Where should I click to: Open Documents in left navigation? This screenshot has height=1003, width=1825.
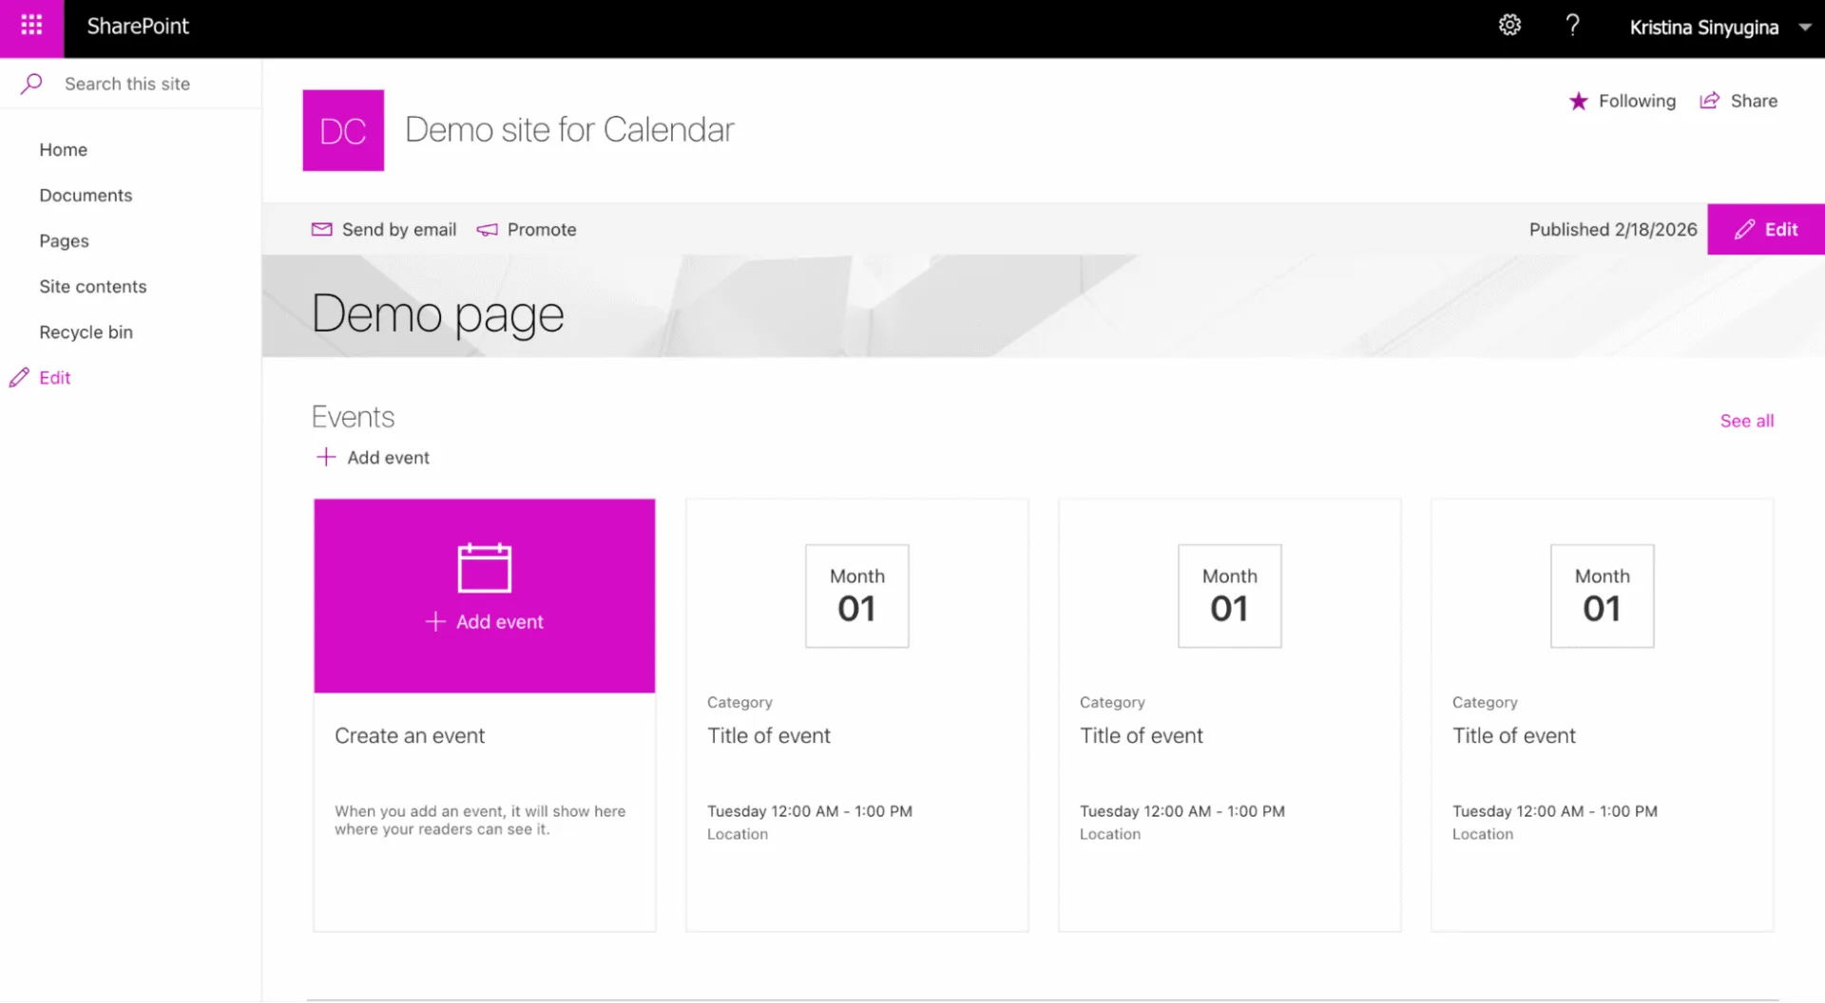[86, 195]
